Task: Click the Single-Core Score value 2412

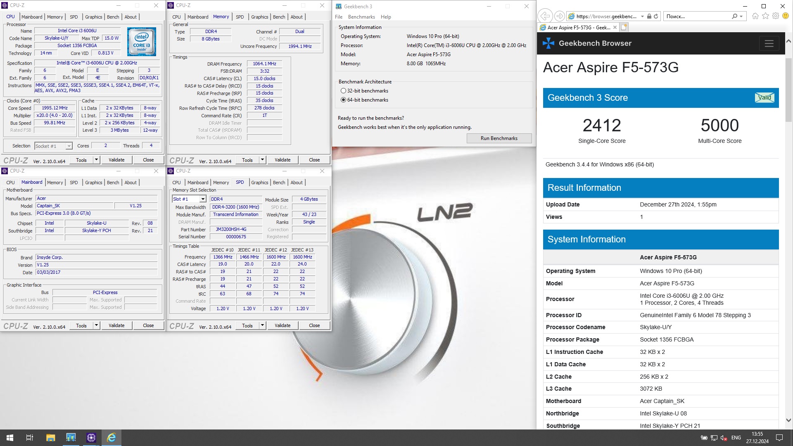Action: [x=602, y=126]
